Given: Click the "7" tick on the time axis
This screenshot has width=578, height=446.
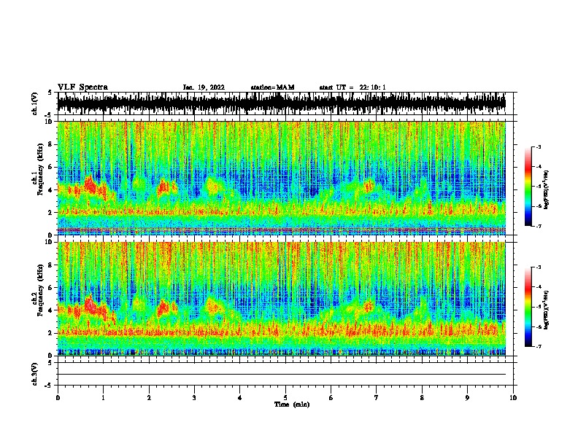Looking at the screenshot, I should [x=377, y=398].
